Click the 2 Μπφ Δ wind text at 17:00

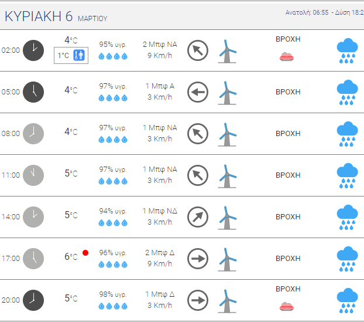click(160, 253)
